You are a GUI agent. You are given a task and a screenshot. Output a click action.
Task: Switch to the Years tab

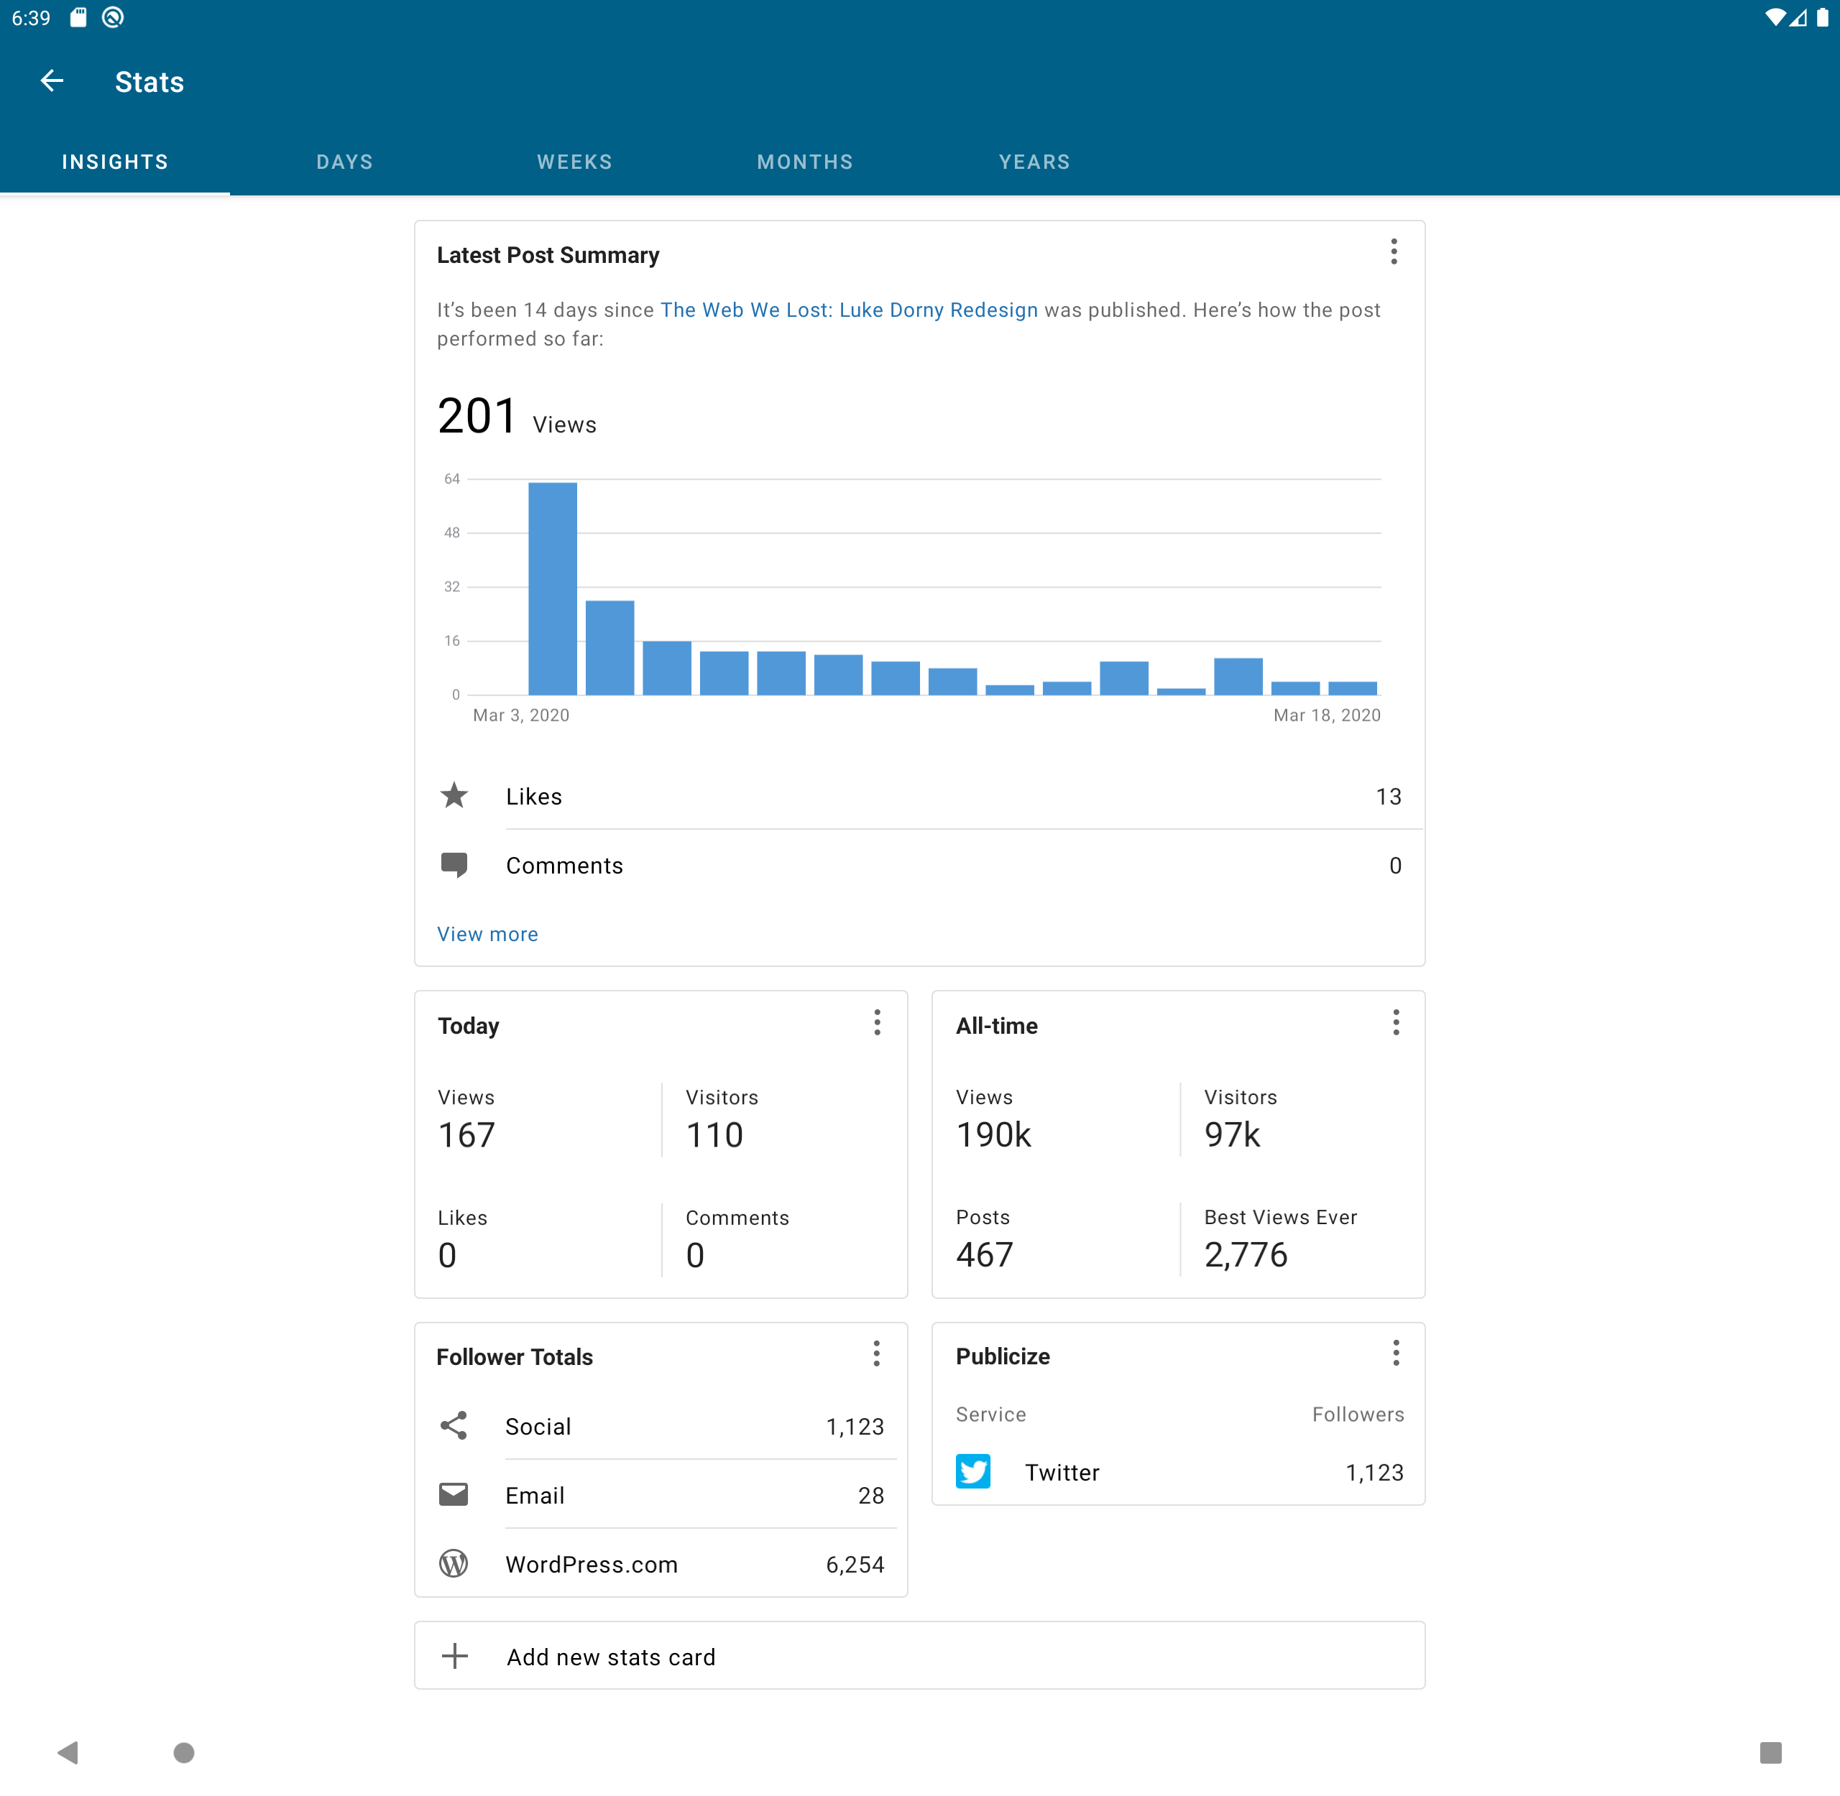pyautogui.click(x=1034, y=162)
